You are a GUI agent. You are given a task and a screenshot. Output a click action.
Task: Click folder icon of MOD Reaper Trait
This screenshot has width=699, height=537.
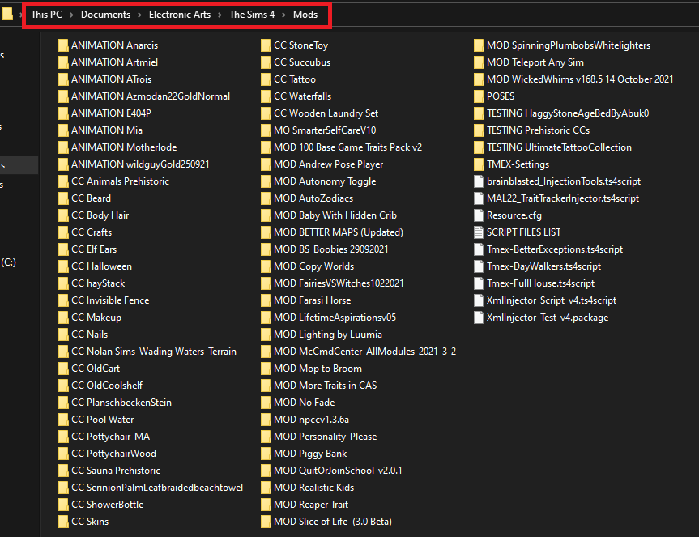(266, 505)
